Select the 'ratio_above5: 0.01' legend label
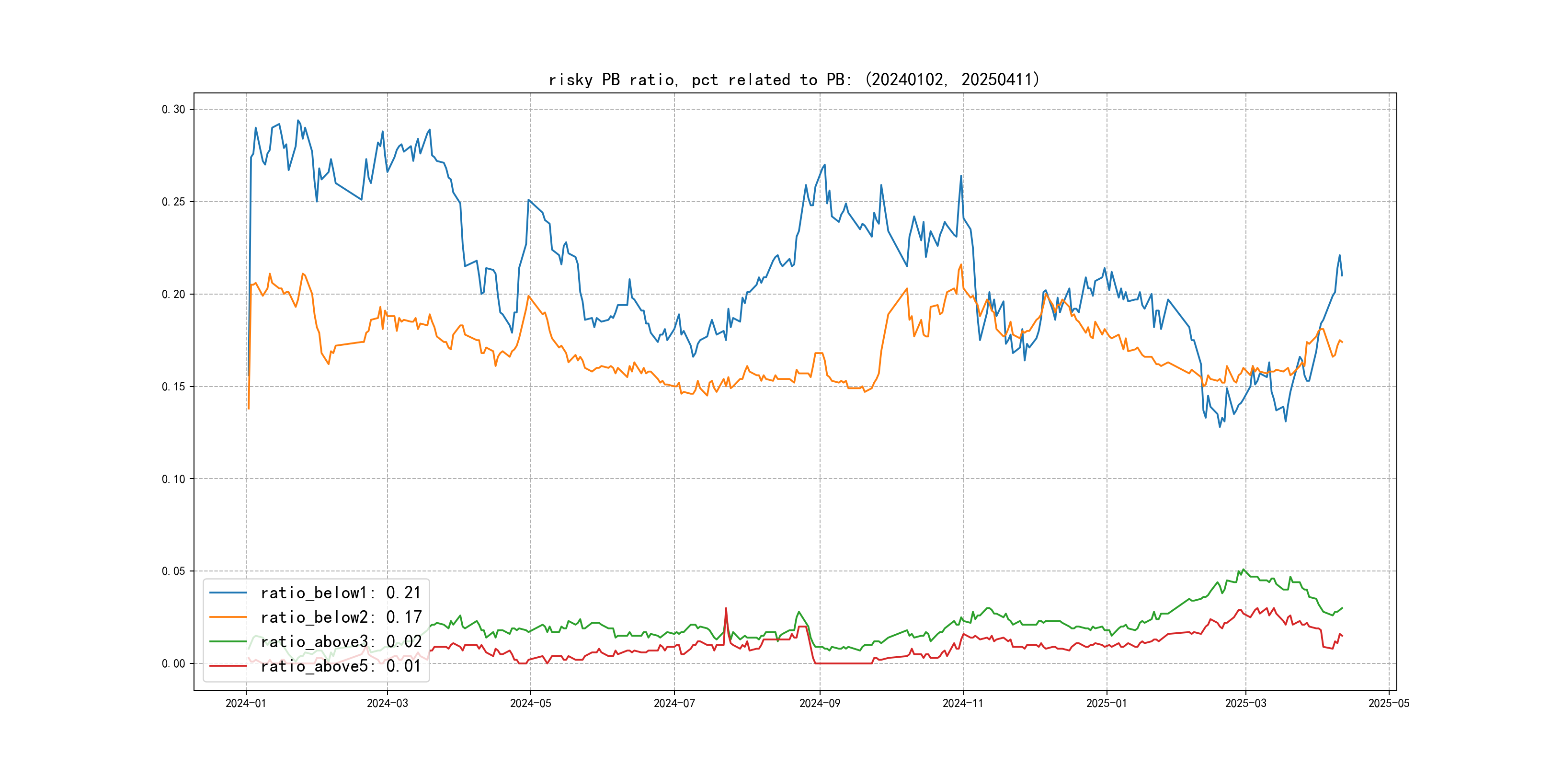 pos(341,666)
